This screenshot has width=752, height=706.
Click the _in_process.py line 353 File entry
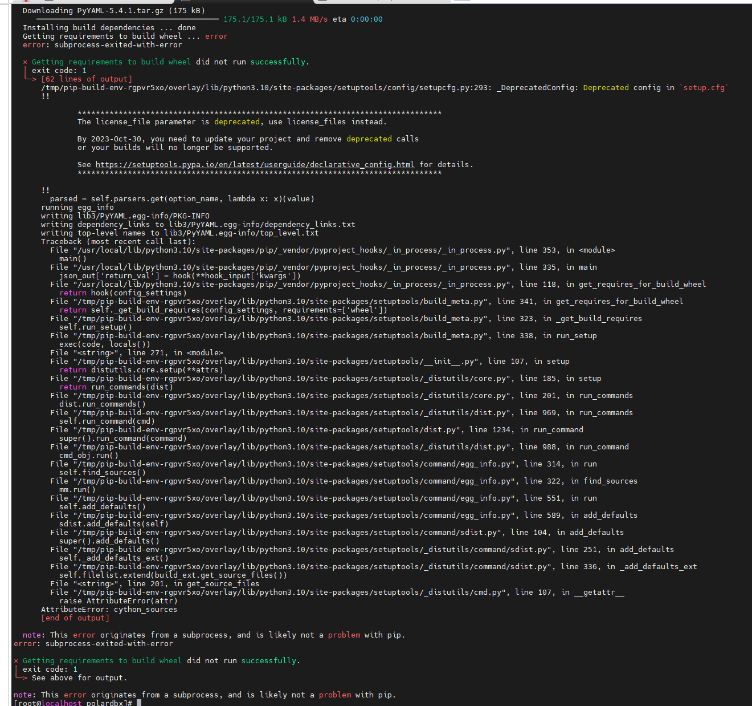(332, 250)
